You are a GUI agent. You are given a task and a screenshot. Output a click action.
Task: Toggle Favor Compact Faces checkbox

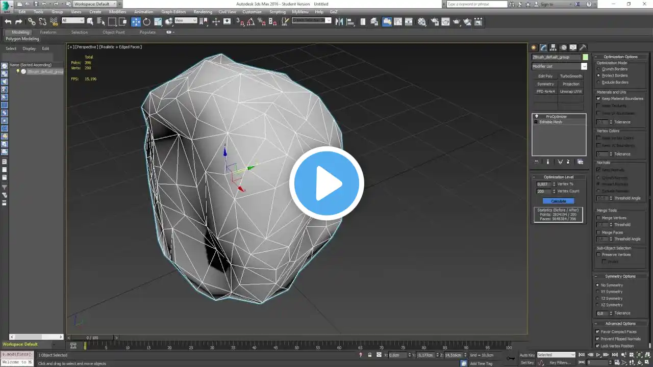(597, 331)
